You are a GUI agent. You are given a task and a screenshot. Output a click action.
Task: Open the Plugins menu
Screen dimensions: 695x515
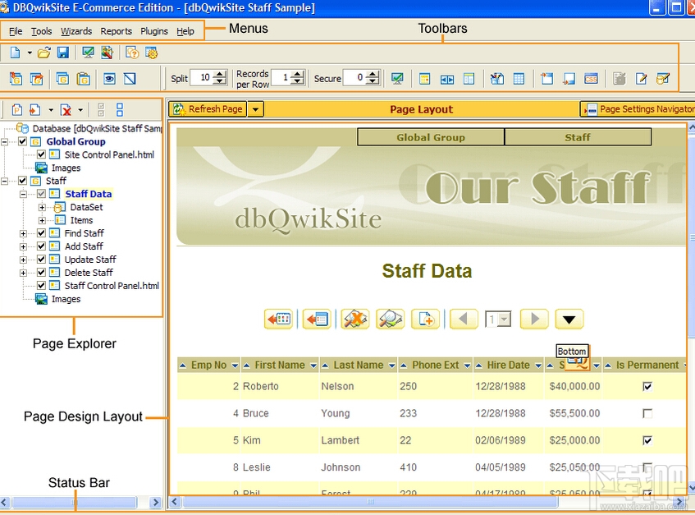point(154,31)
